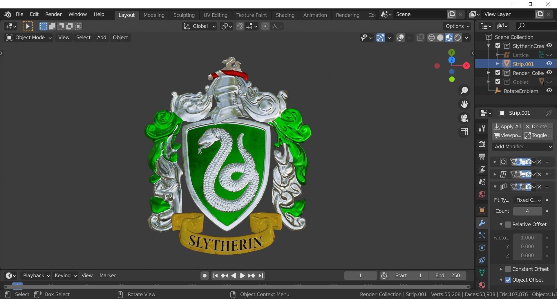Screen dimensions: 557x299
Task: Hide Strip.001 in viewport
Action: [549, 64]
